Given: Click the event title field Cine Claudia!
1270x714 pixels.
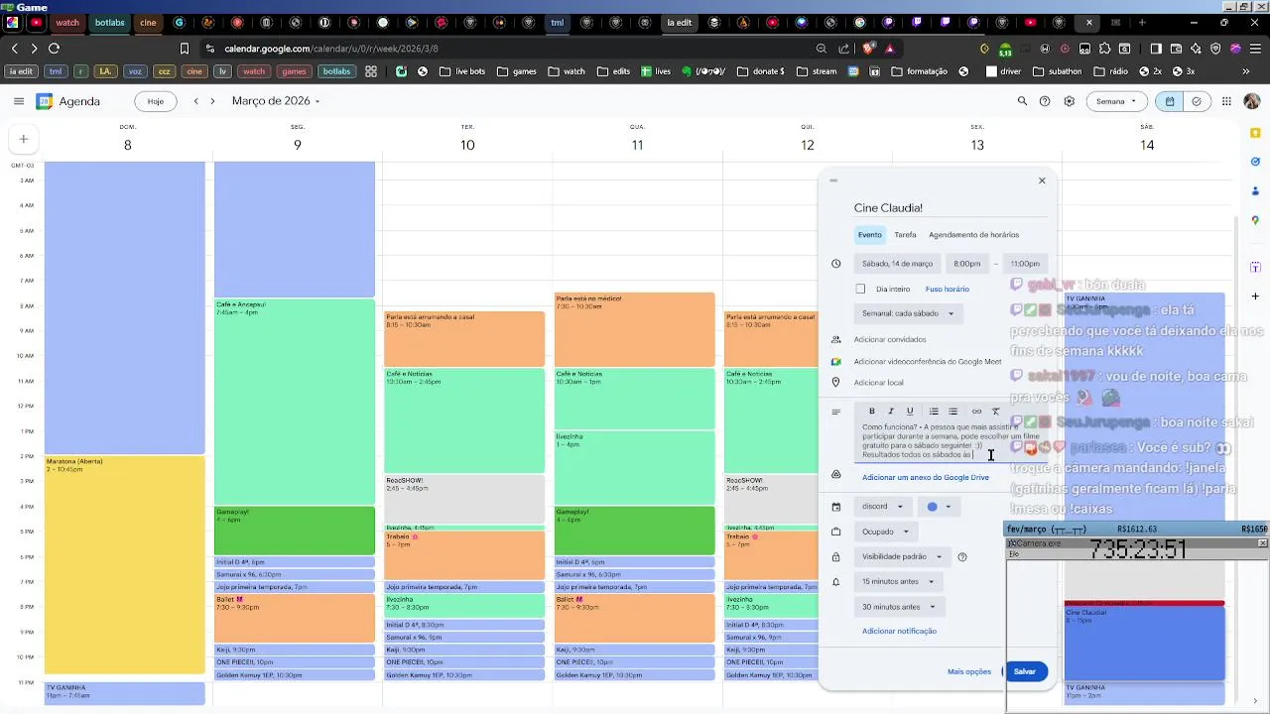Looking at the screenshot, I should (951, 208).
